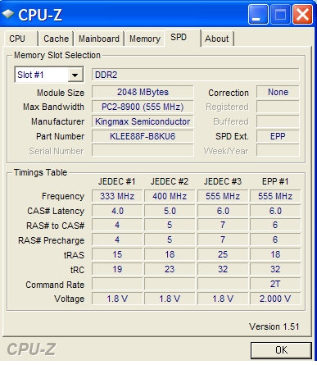Click the JEDEC #2 column header
317x365 pixels.
coord(170,181)
